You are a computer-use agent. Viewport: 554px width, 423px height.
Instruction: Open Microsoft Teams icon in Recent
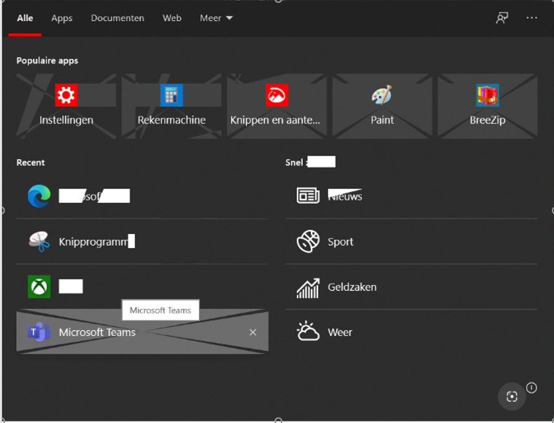(x=39, y=332)
